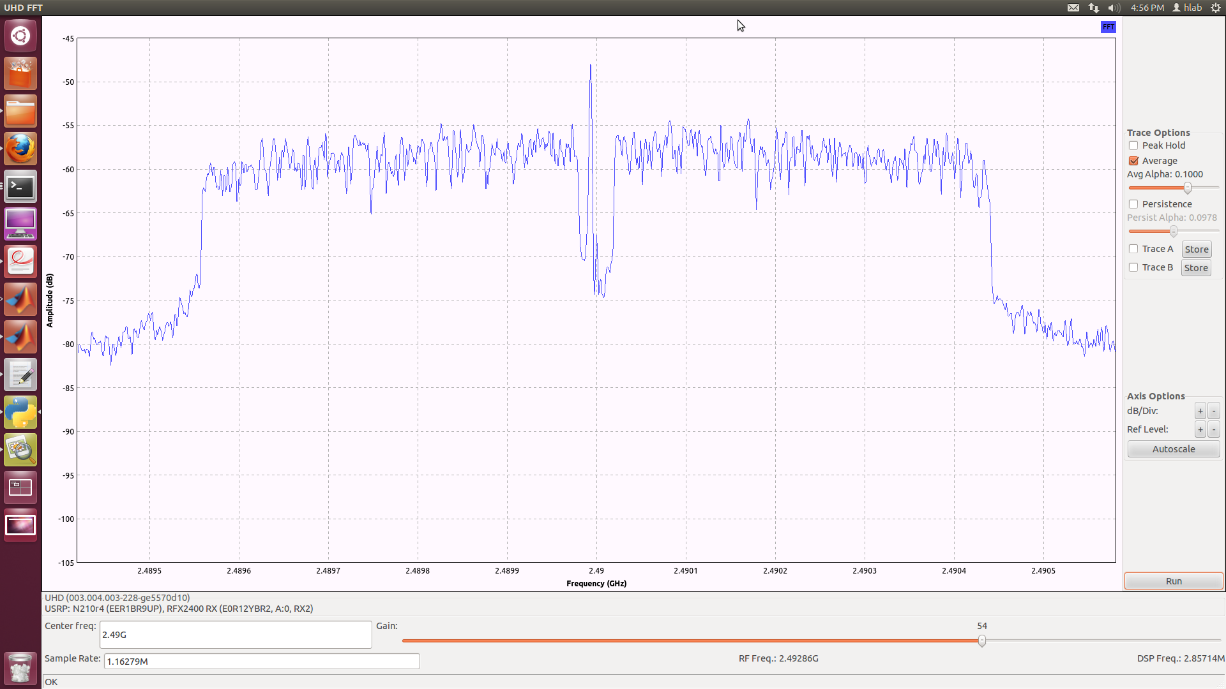Open the mail indicator in top bar
This screenshot has height=689, width=1226.
click(1073, 8)
